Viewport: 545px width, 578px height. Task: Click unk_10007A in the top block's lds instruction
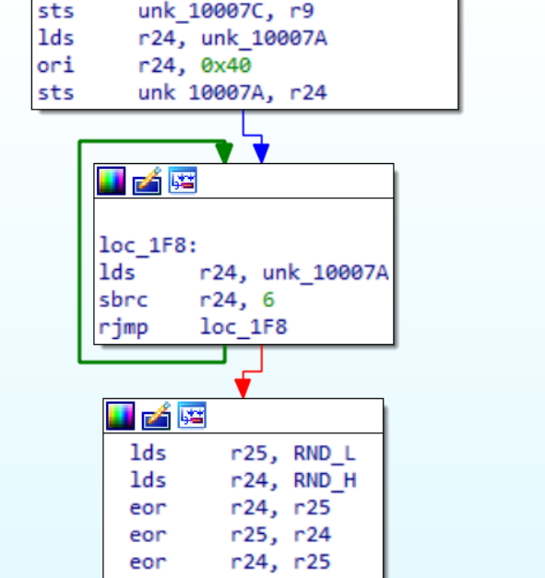(x=264, y=39)
